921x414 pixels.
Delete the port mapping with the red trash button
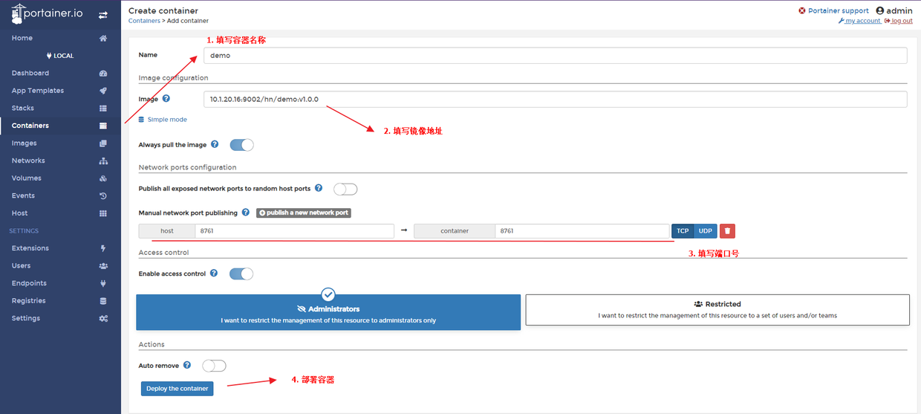tap(727, 231)
